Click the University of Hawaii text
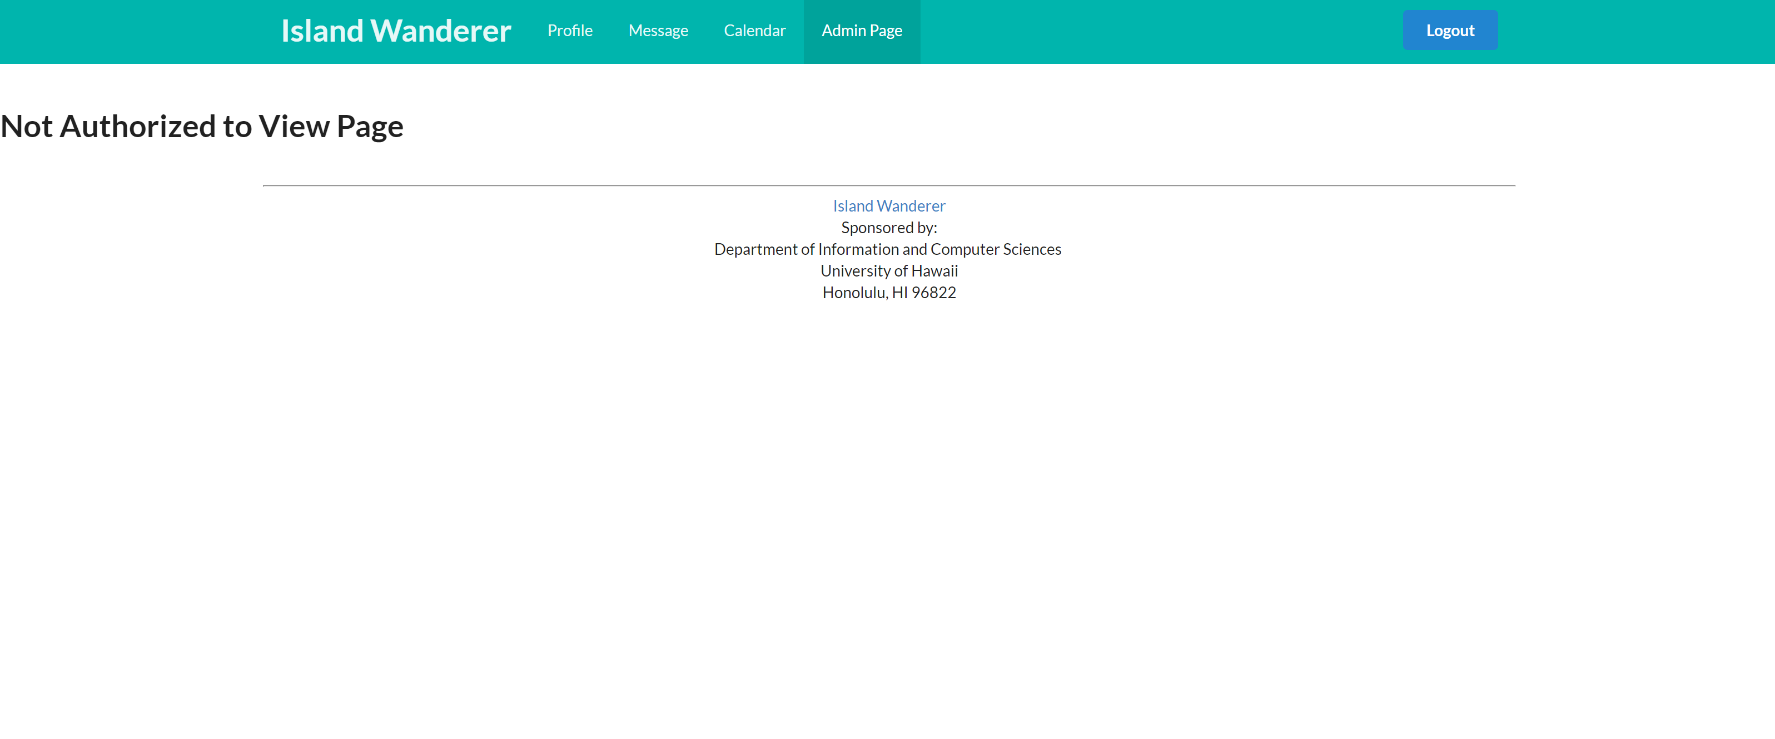 click(x=889, y=271)
